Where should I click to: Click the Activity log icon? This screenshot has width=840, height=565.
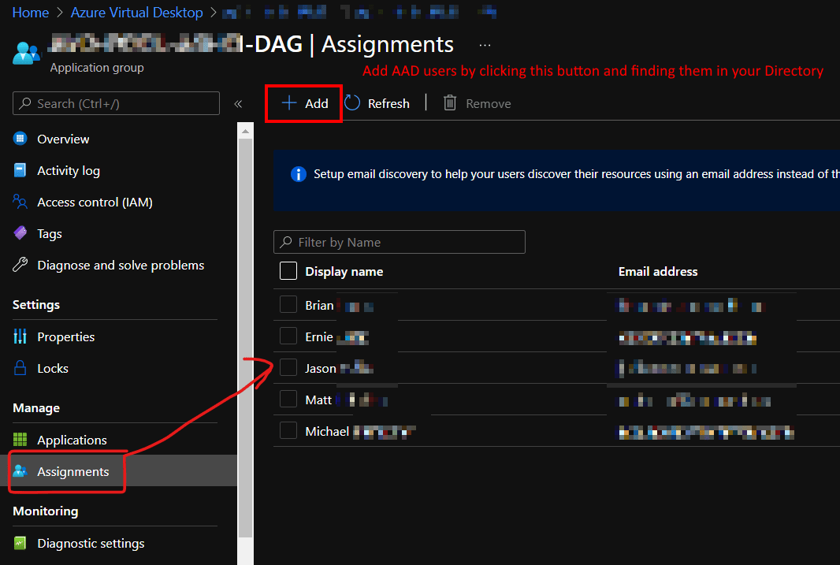20,170
